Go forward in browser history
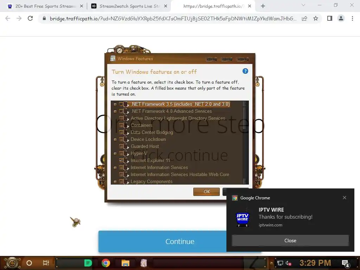 [x=19, y=18]
